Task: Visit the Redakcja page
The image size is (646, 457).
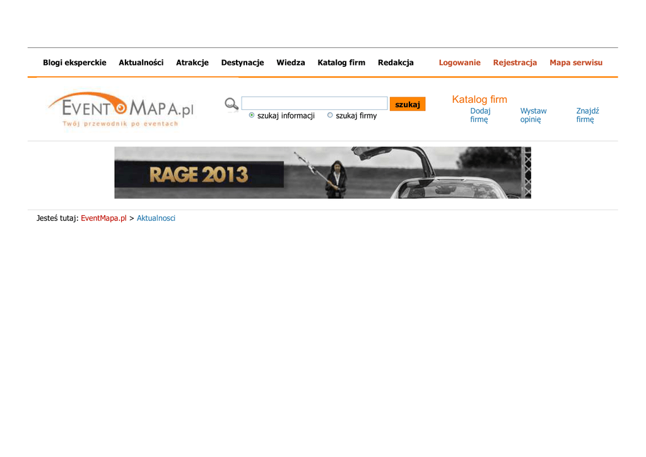Action: [396, 62]
